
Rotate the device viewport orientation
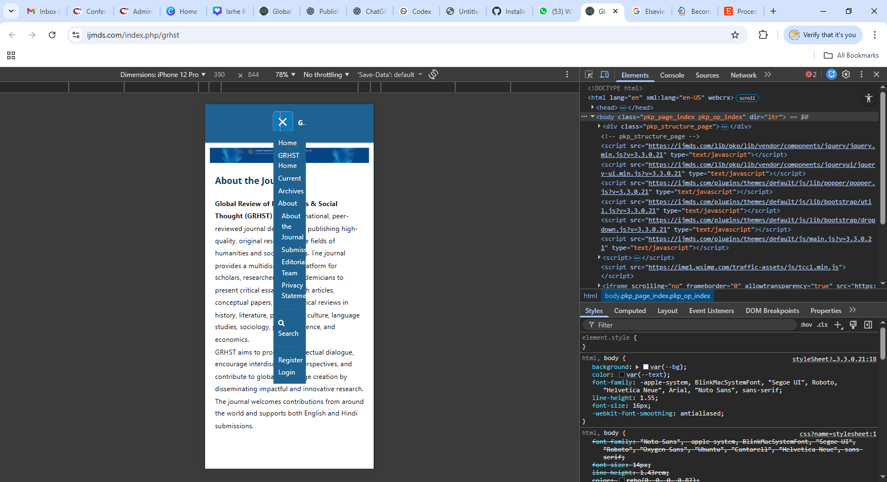pos(434,74)
